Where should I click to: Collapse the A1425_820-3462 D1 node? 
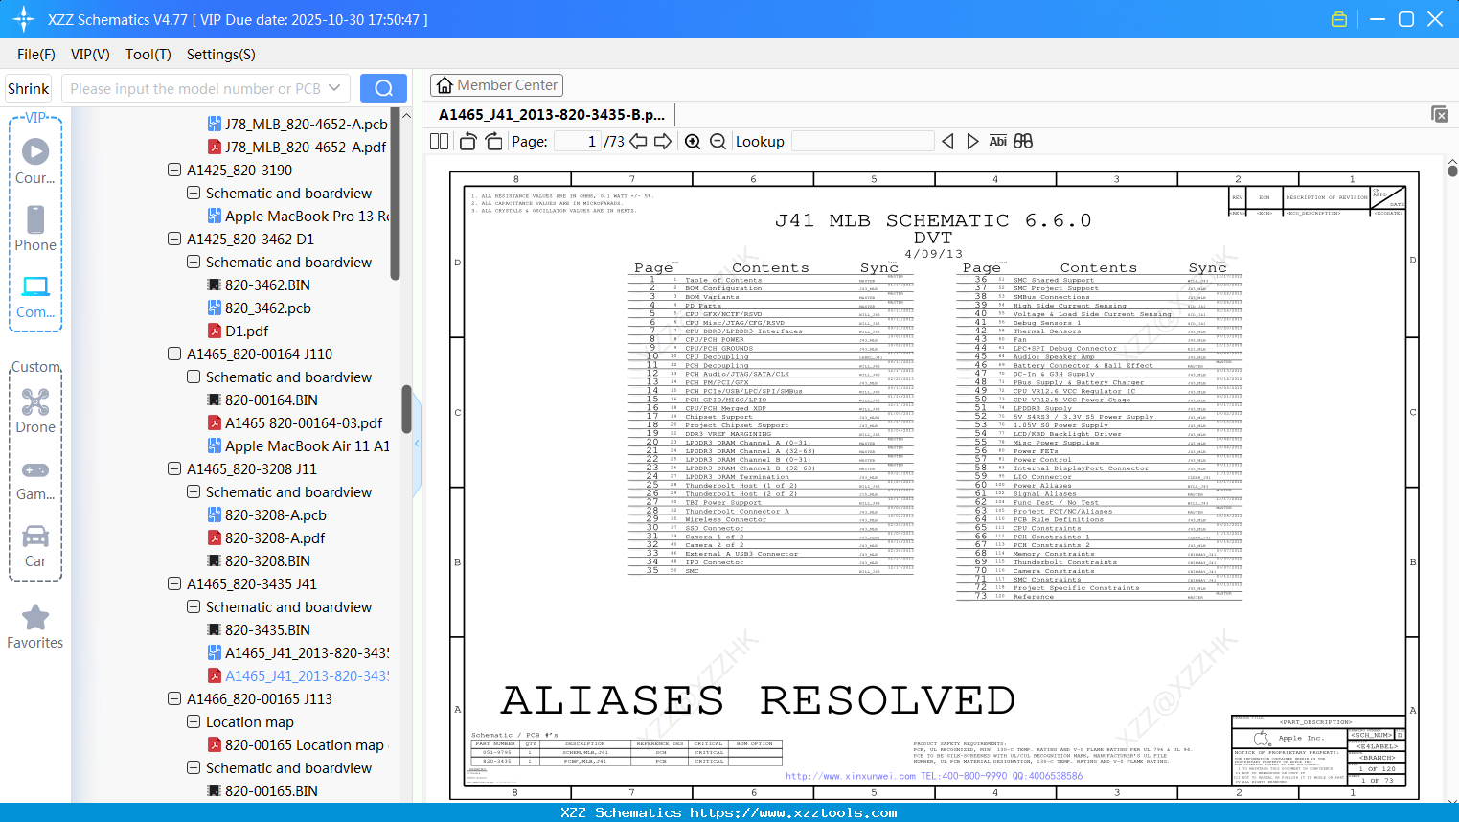(x=174, y=239)
